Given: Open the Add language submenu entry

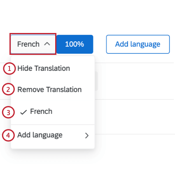Looking at the screenshot, I should [53, 135].
